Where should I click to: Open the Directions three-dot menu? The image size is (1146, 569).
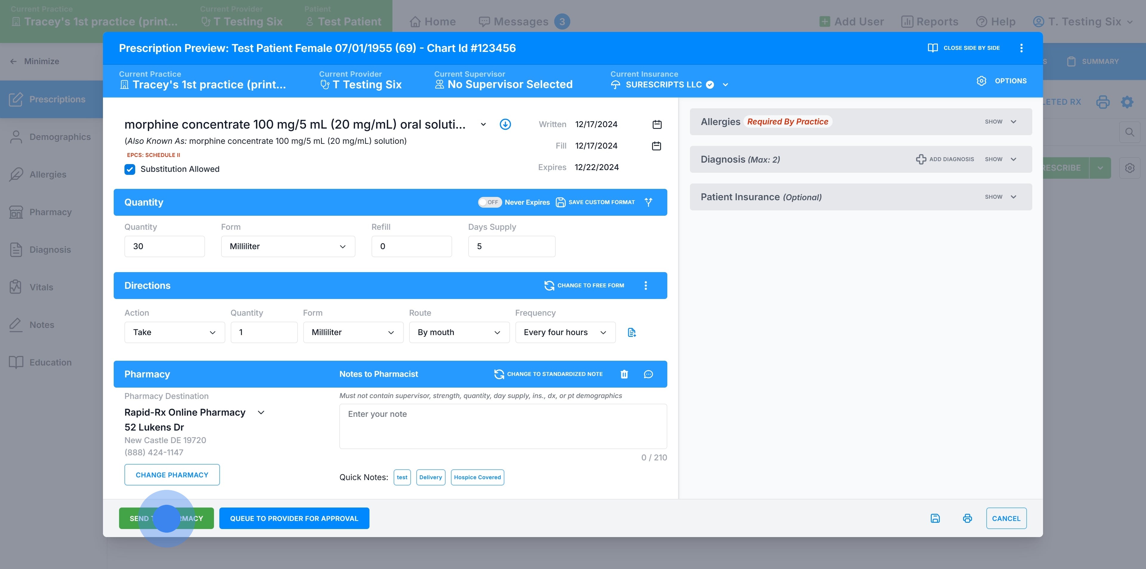646,286
